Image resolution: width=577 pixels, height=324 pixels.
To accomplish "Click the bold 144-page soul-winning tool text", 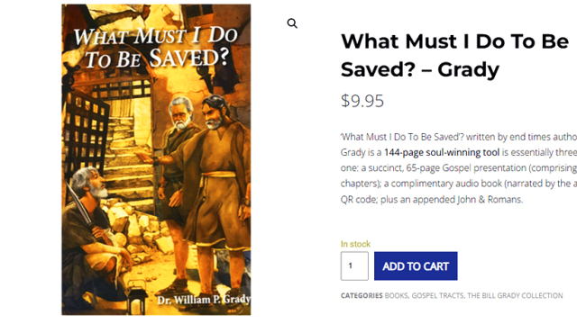I will click(x=442, y=152).
